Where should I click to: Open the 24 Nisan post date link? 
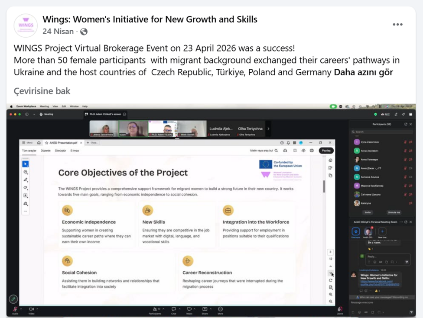(58, 32)
